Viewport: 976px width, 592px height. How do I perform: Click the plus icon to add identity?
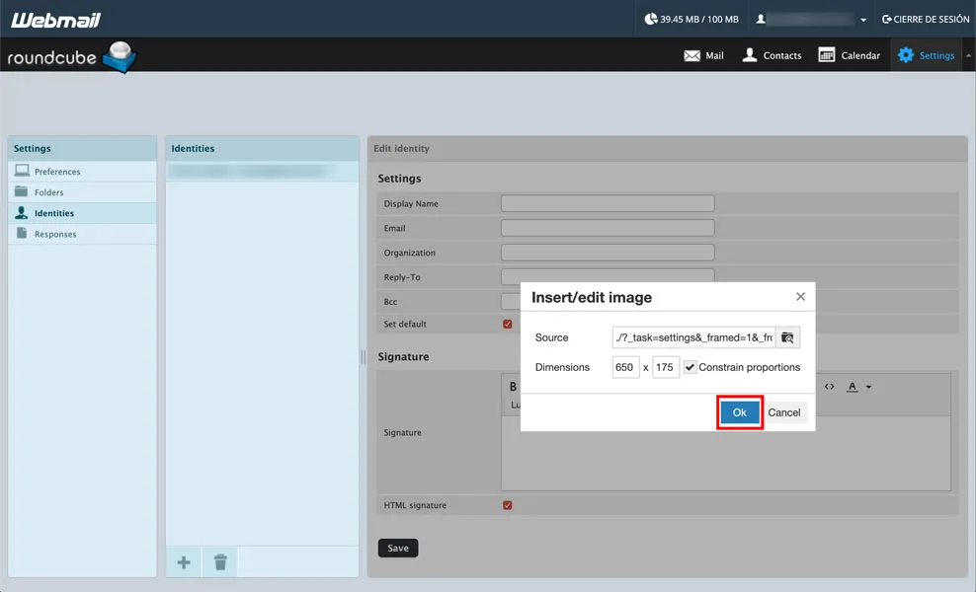184,562
